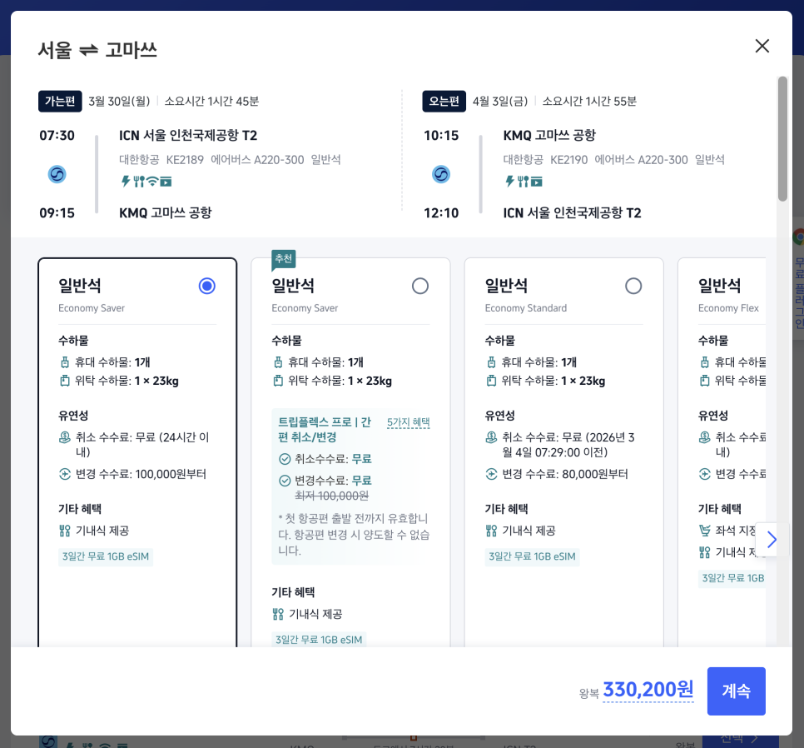Click the 오는편 return label

[444, 101]
